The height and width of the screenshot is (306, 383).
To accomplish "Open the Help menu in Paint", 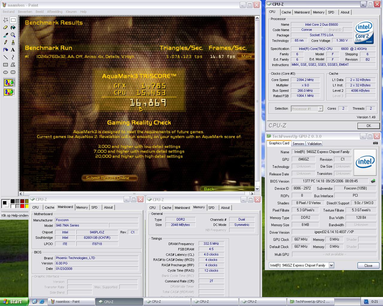I will click(x=83, y=12).
